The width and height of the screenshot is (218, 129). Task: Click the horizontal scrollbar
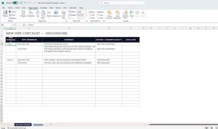click(183, 125)
